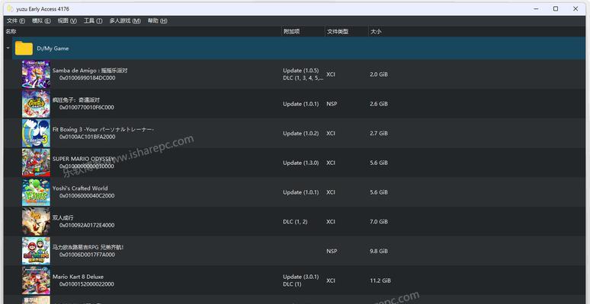The image size is (590, 304).
Task: Open the 文件 (File) menu
Action: tap(16, 21)
